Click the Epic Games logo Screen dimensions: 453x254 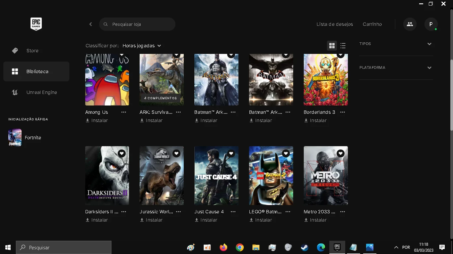(36, 24)
